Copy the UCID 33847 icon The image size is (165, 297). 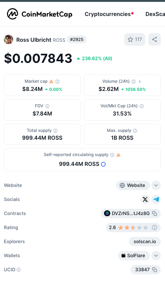(155, 270)
